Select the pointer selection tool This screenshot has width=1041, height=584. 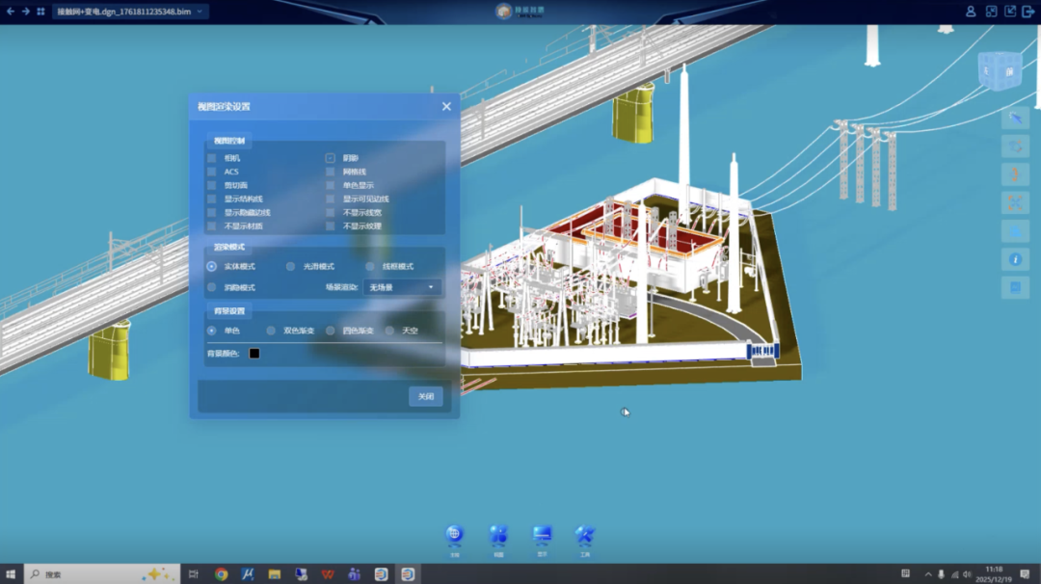tap(1015, 119)
